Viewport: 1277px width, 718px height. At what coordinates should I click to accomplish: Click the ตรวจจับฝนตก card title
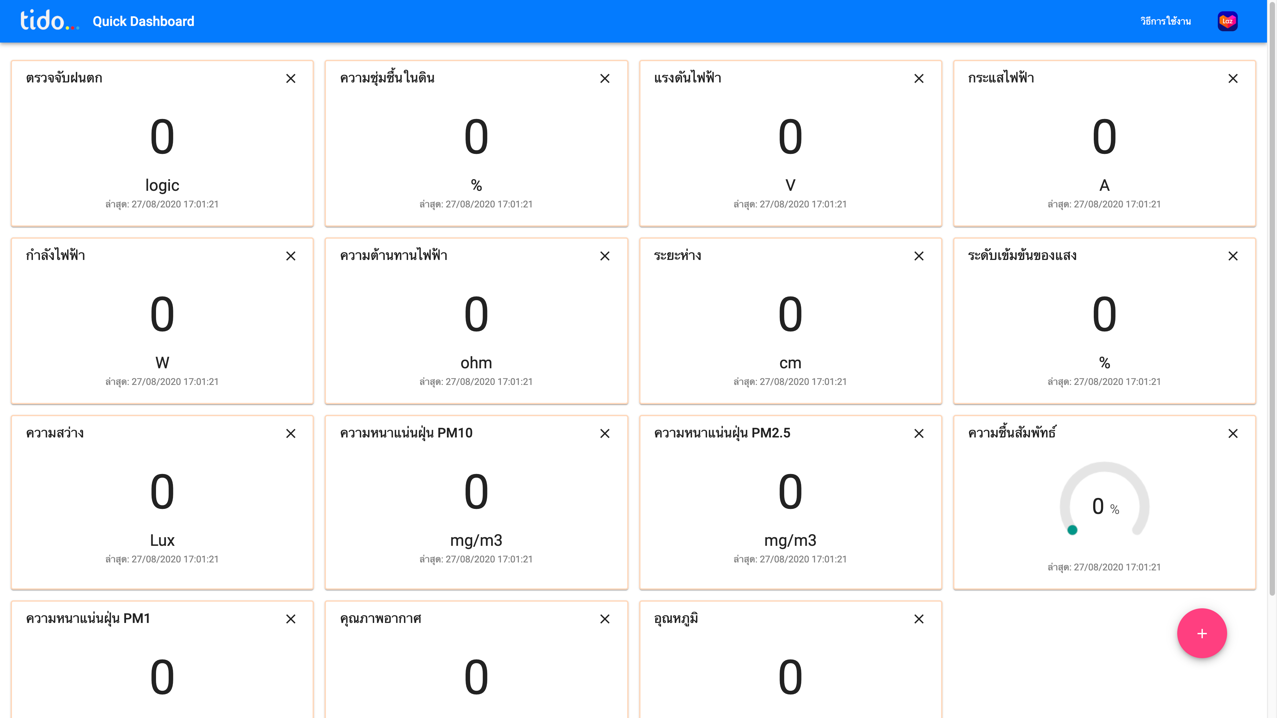64,78
